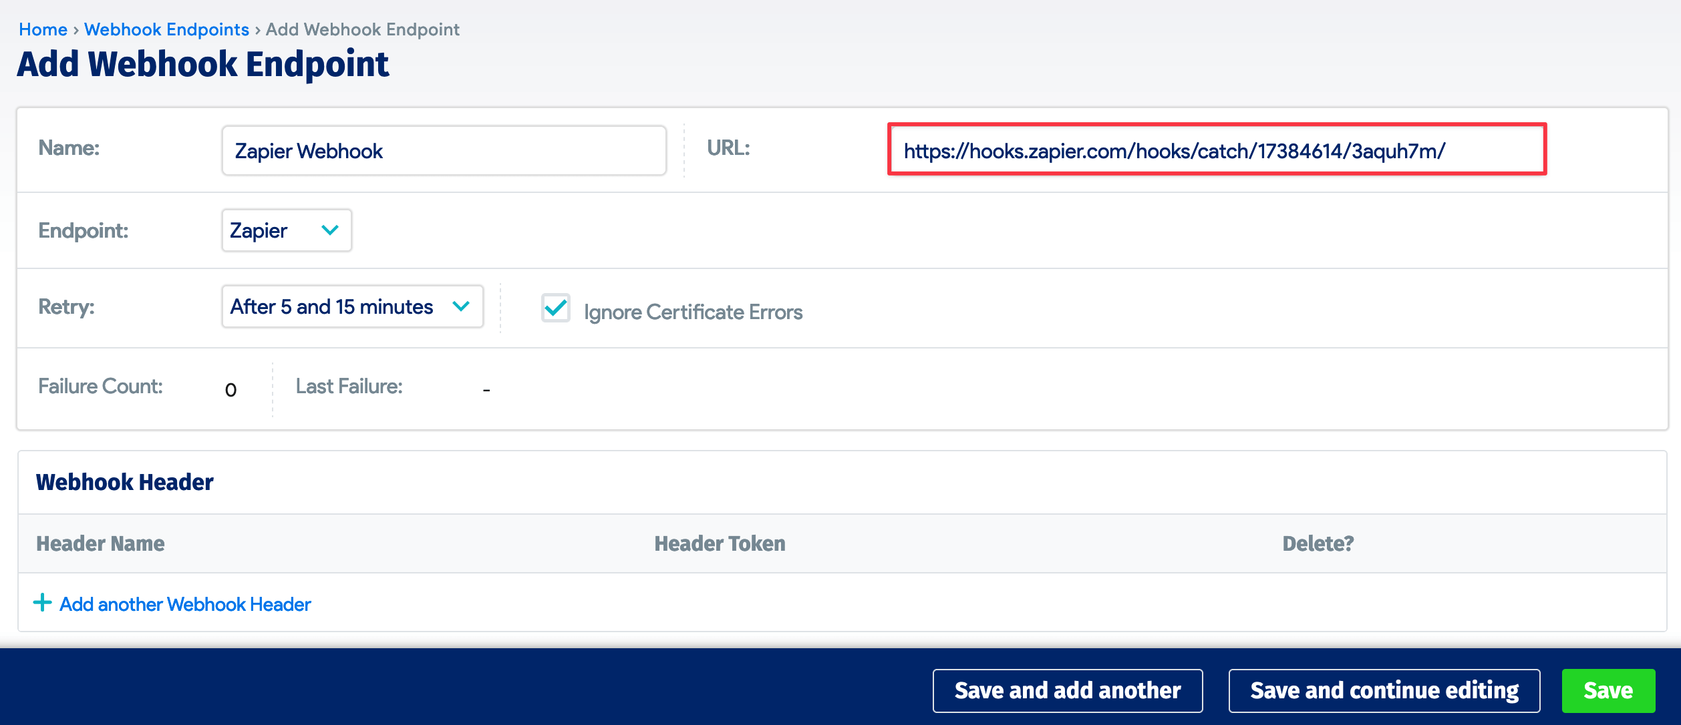The height and width of the screenshot is (725, 1681).
Task: Click the Header Name column heading
Action: point(100,543)
